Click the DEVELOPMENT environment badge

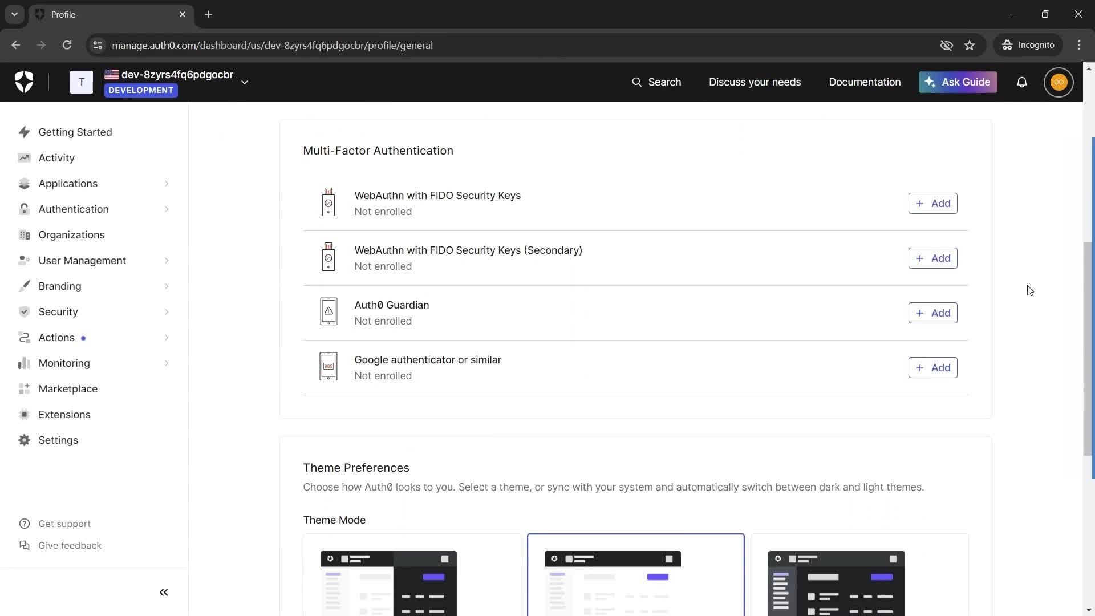(141, 90)
